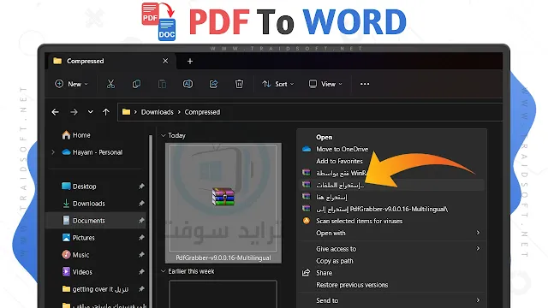This screenshot has height=308, width=548.
Task: Click the Rename icon in toolbar
Action: tap(188, 84)
